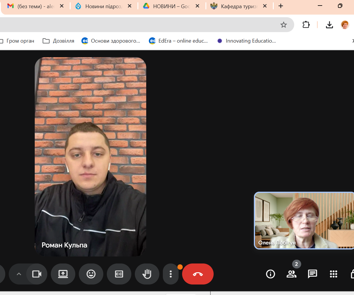This screenshot has height=295, width=354.
Task: Raise your hand in the meeting
Action: click(147, 274)
